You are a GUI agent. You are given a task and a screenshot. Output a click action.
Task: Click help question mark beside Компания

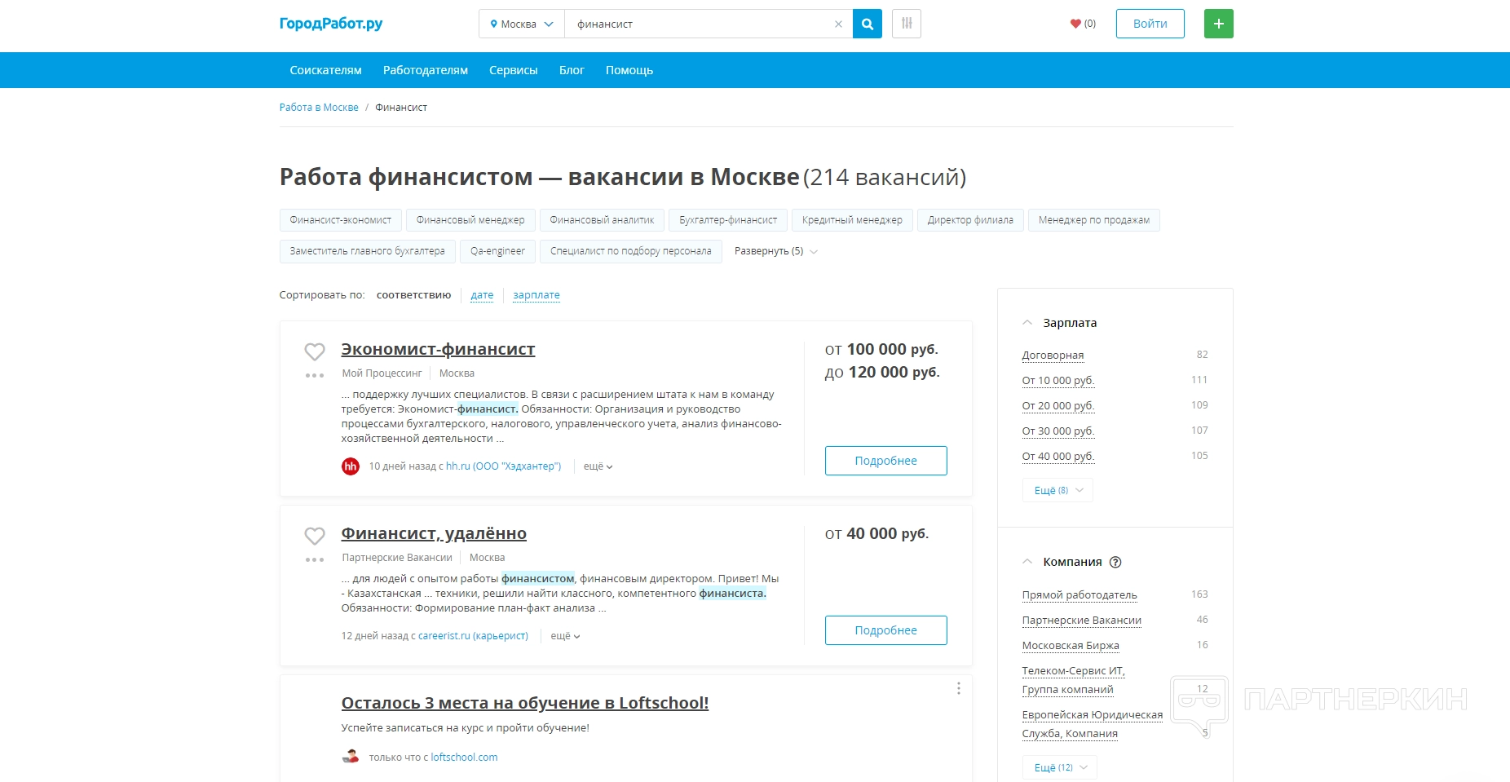(1115, 562)
